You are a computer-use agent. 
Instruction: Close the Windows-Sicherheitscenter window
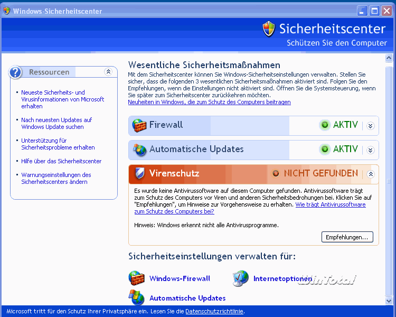tap(387, 11)
